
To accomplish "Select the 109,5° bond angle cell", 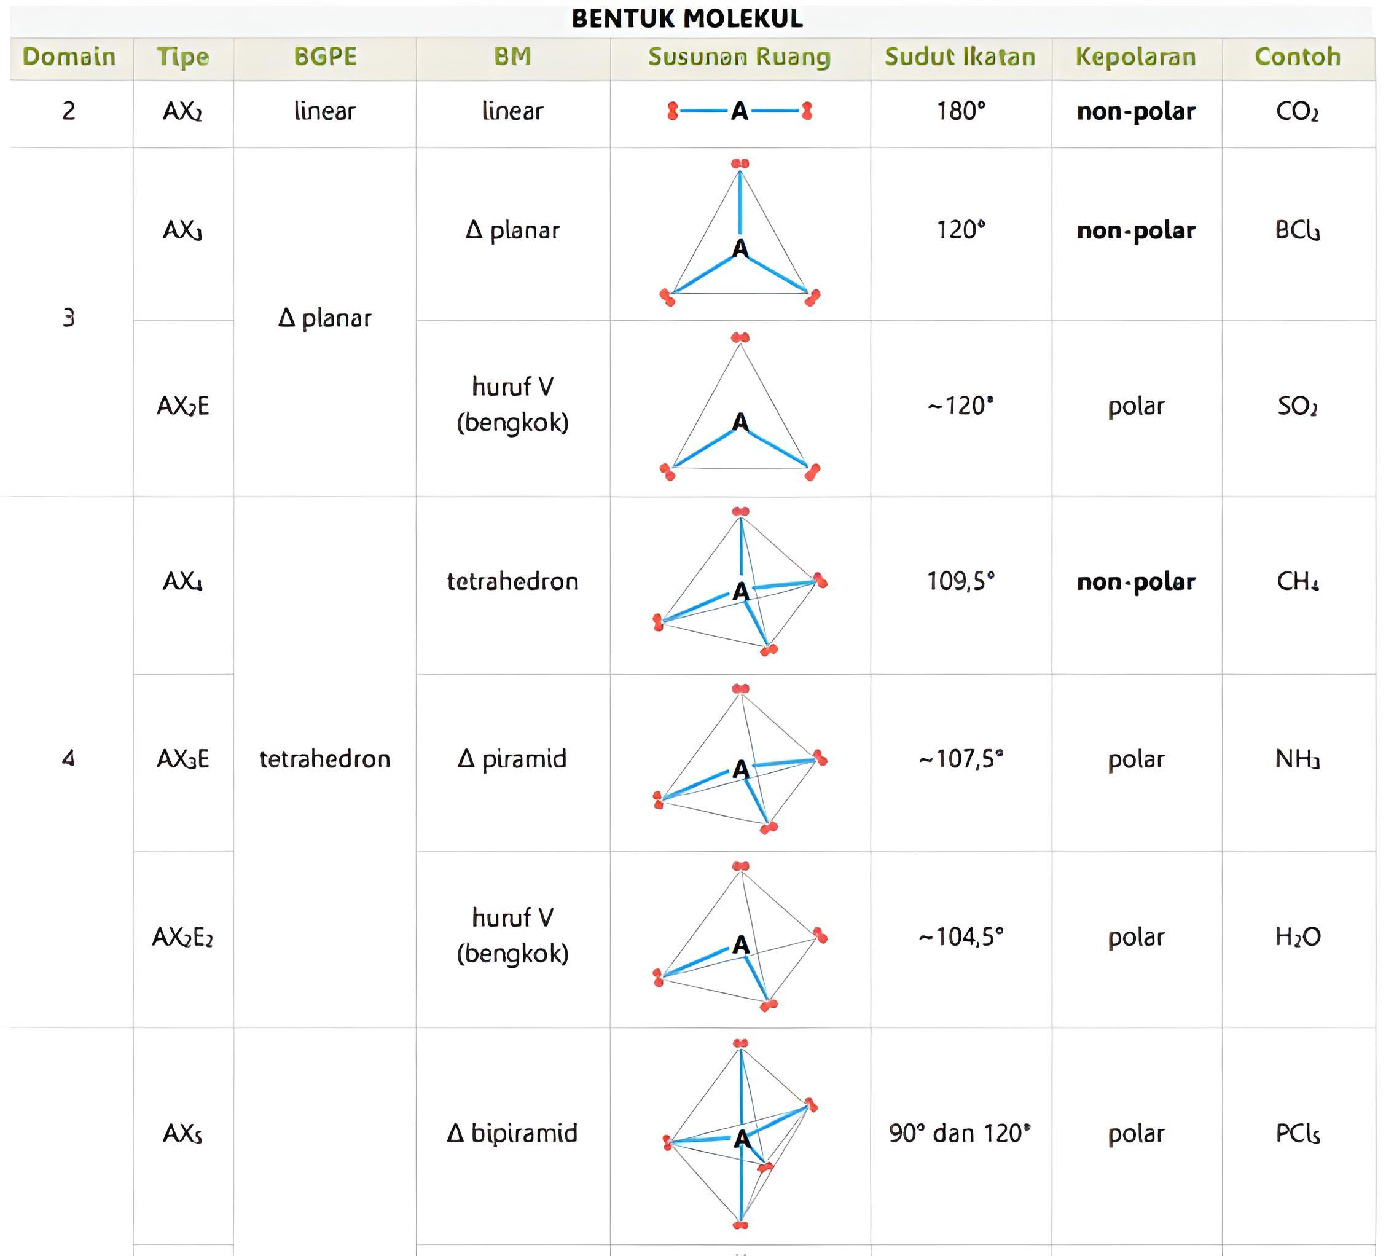I will coord(960,581).
